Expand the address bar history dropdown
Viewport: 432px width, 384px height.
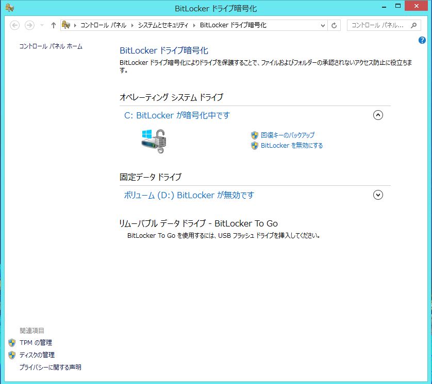point(323,26)
